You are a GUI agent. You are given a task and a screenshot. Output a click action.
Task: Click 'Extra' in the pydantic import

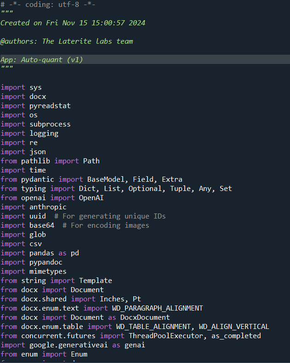click(x=172, y=179)
